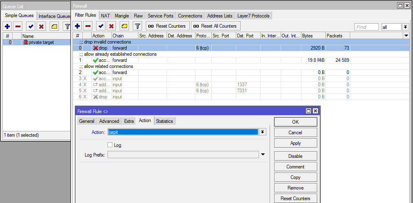This screenshot has height=203, width=413.
Task: Click greyed accept icon on rule 3
Action: point(96,79)
